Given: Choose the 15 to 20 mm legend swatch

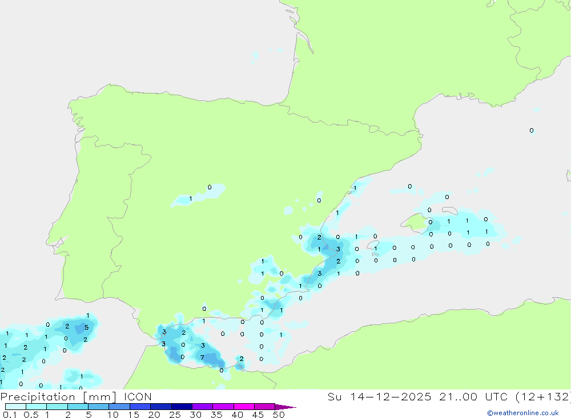Looking at the screenshot, I should coord(140,407).
